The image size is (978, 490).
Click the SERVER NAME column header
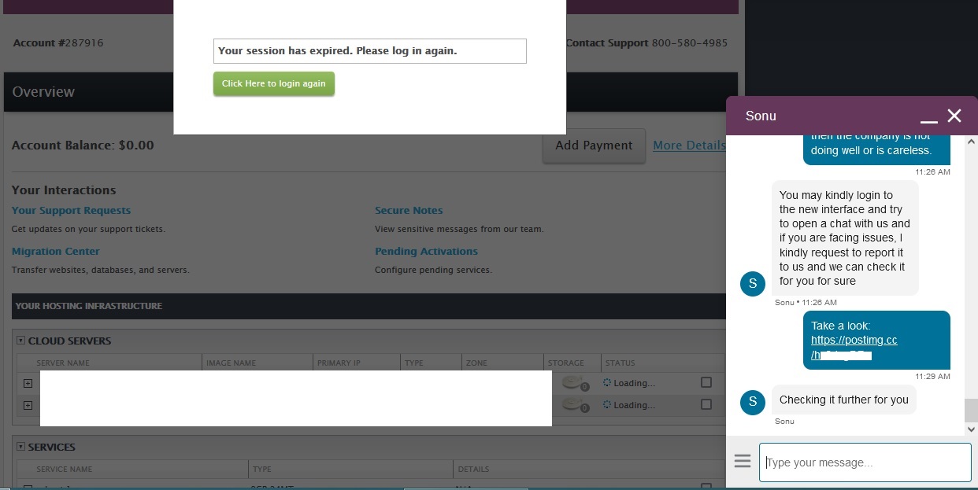(x=63, y=363)
